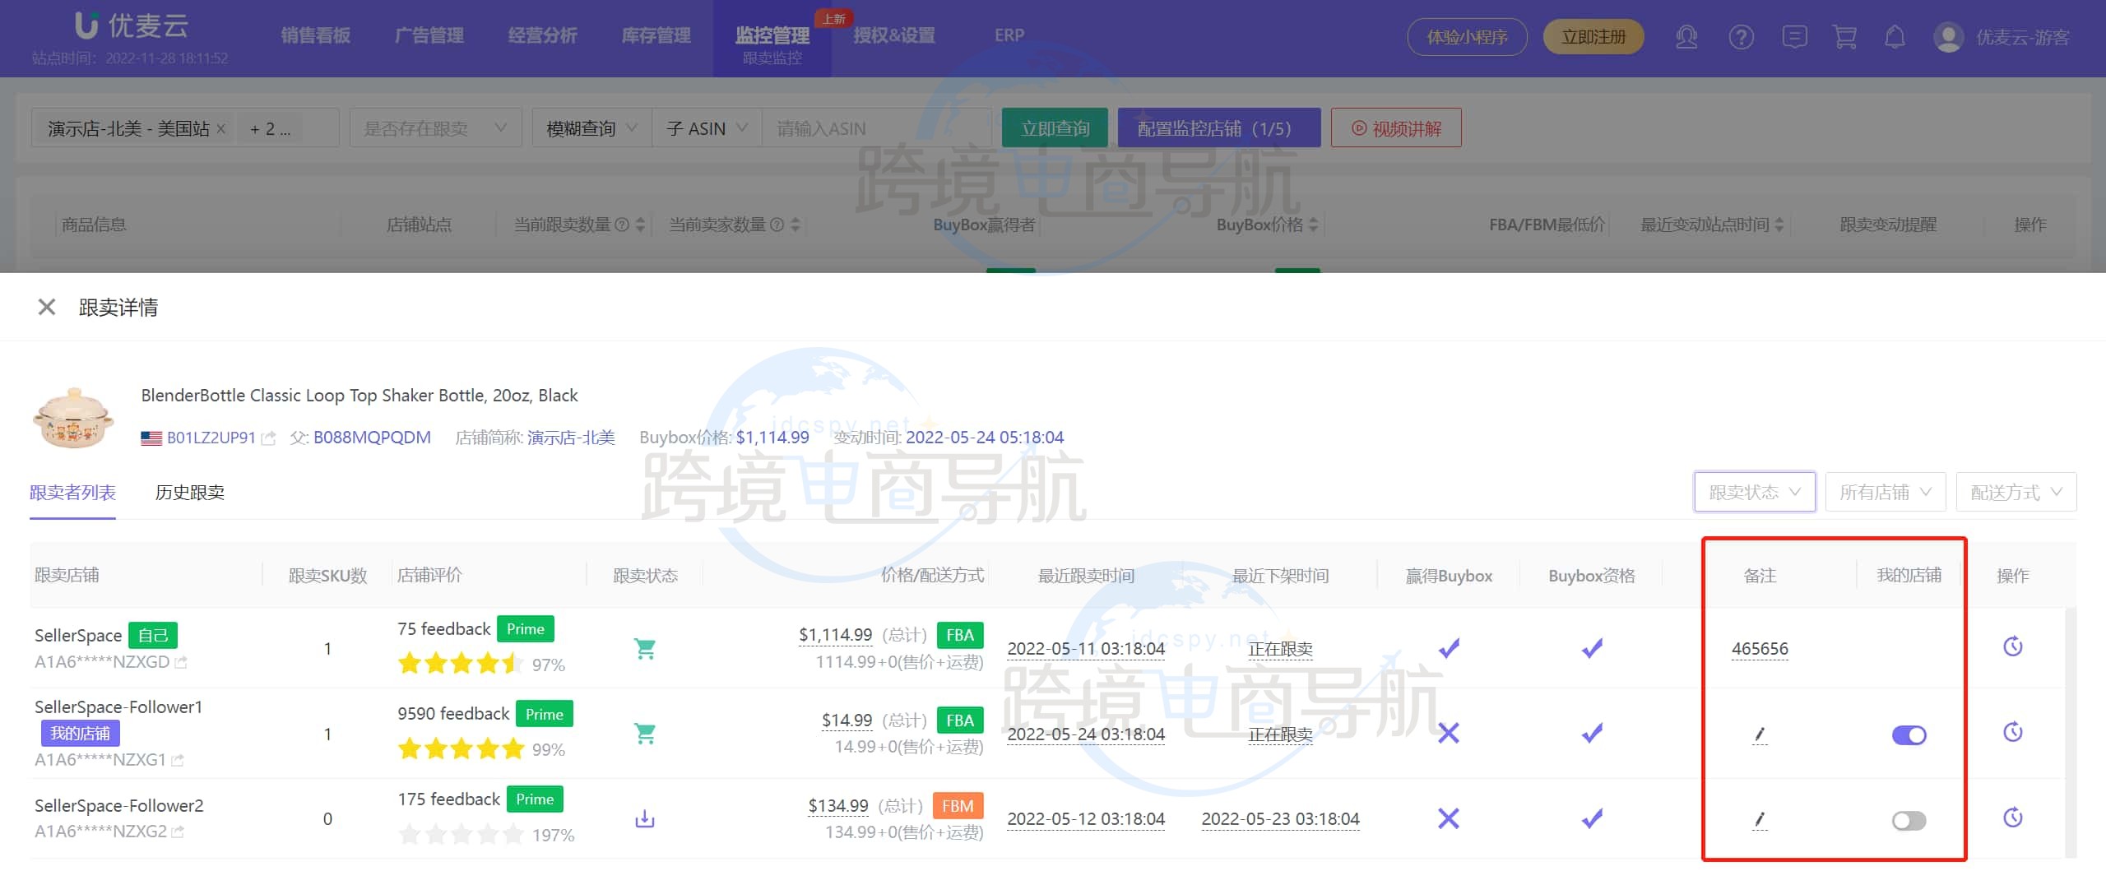Click the edit-note pencil for SellerSpace-Follower1

[1759, 734]
